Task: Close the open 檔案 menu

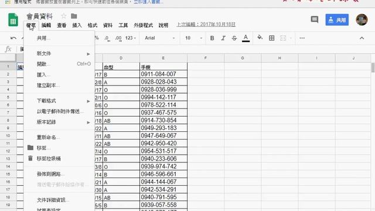Action: click(x=31, y=25)
